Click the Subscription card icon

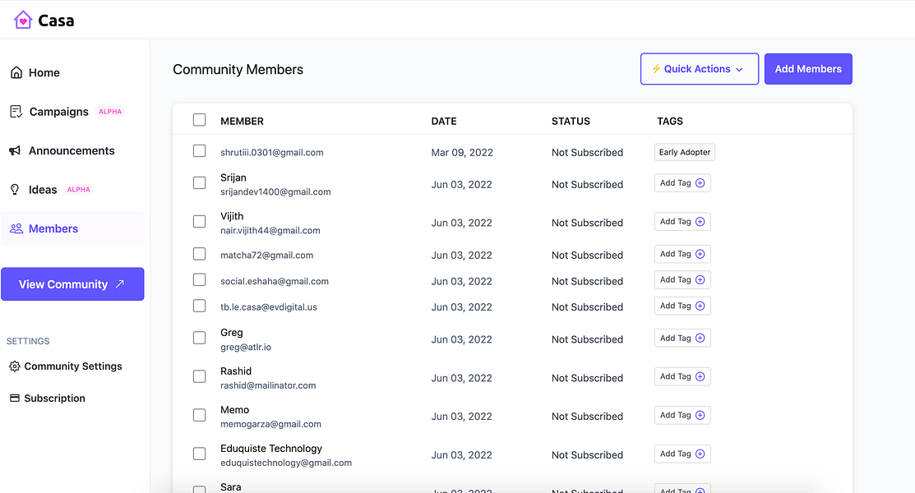click(14, 399)
